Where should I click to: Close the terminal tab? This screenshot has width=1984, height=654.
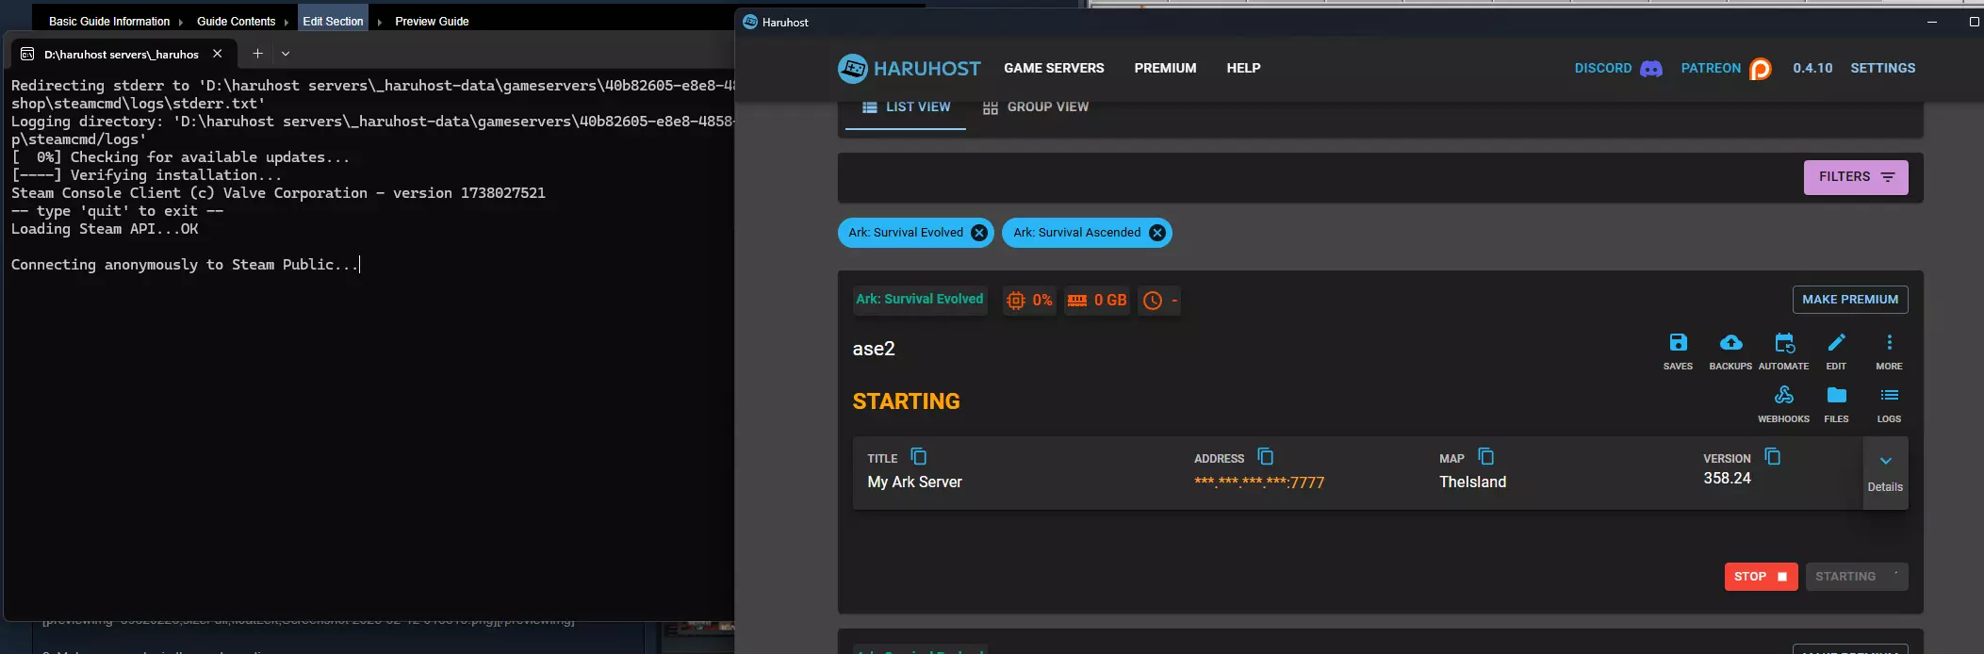click(x=218, y=54)
